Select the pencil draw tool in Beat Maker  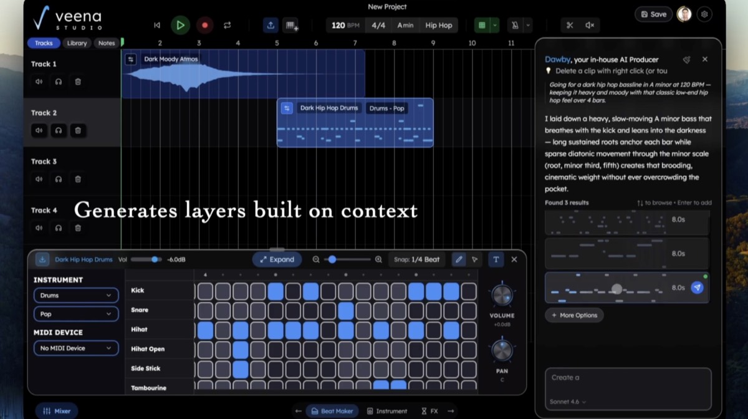459,259
